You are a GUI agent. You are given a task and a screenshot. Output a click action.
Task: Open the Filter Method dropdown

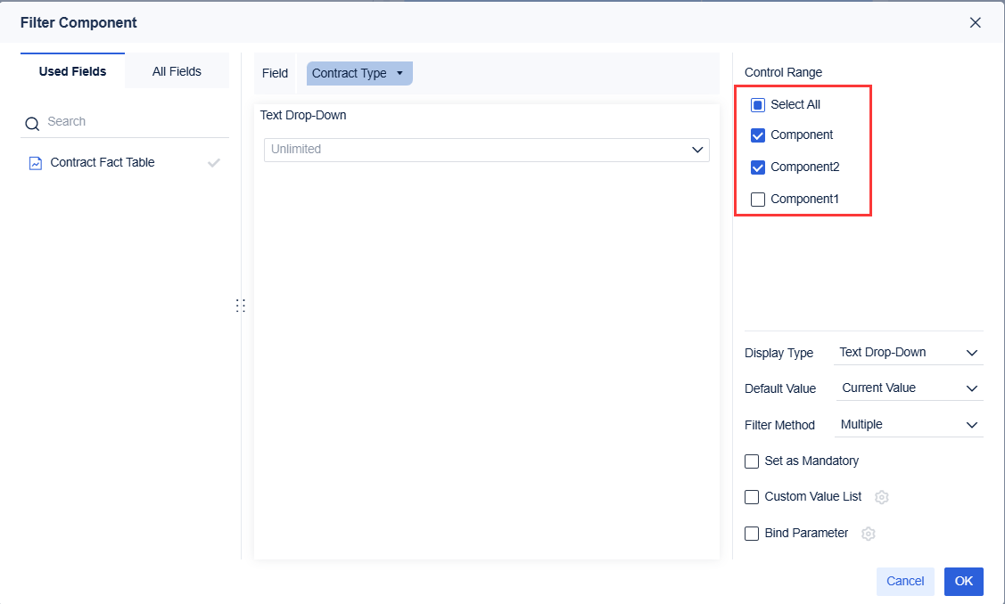[x=908, y=424]
